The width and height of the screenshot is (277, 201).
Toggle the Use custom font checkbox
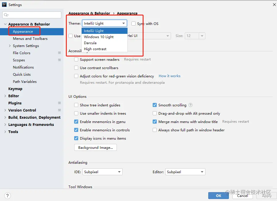pos(70,36)
